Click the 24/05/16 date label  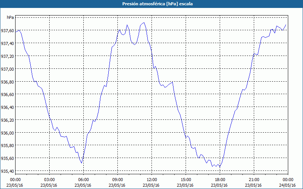(x=287, y=185)
